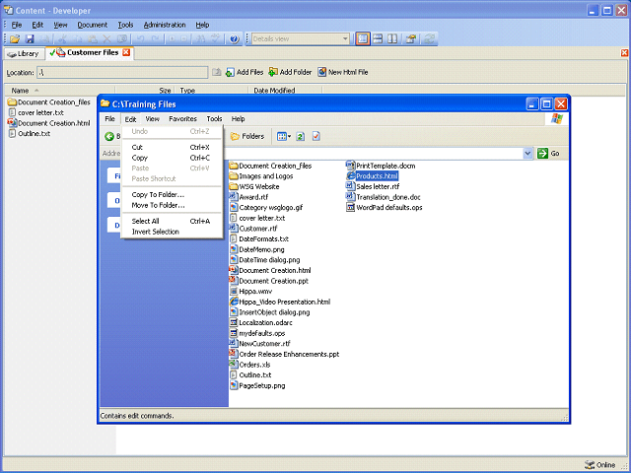Sort by the Date Modified column header

(x=285, y=91)
